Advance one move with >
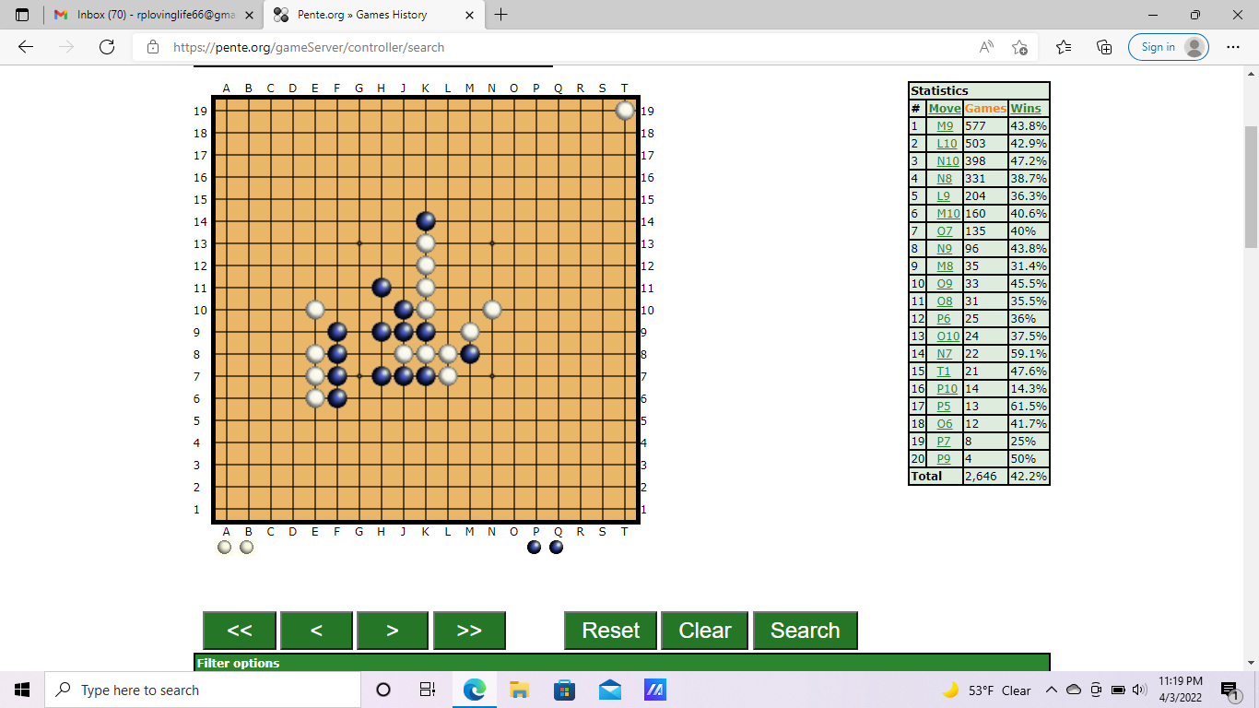 coord(393,631)
